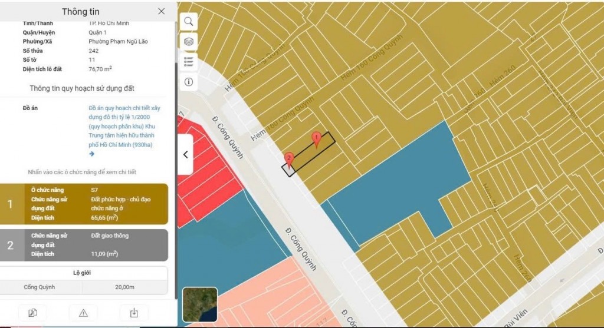Click the download icon
This screenshot has width=604, height=328.
134,313
